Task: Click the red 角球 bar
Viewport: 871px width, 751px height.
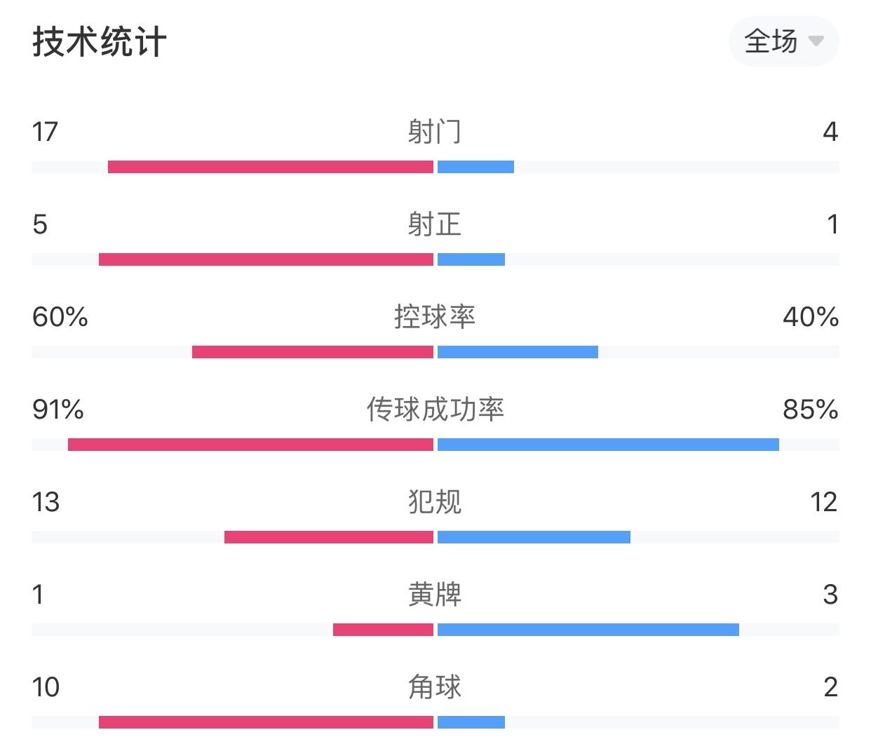Action: click(x=266, y=722)
